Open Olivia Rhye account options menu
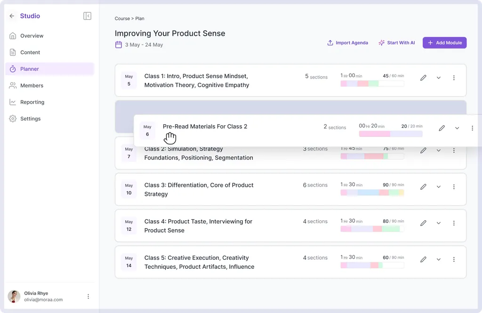 pyautogui.click(x=88, y=297)
